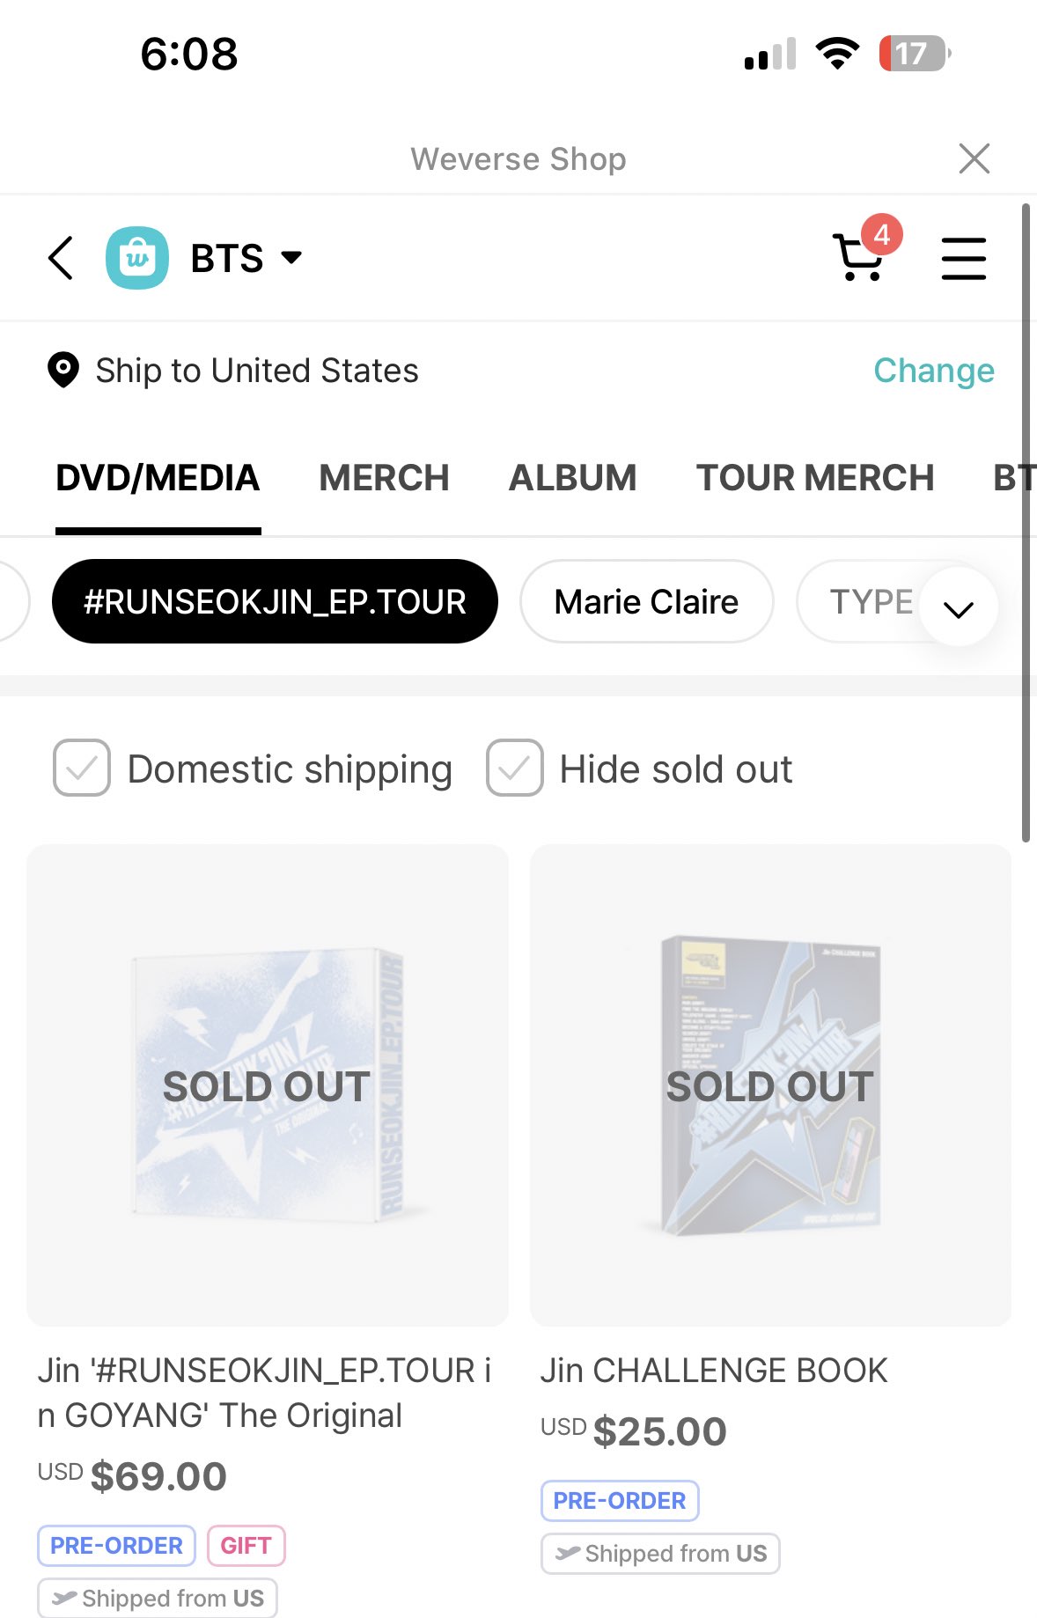1037x1618 pixels.
Task: Switch to the ALBUM tab
Action: (572, 478)
